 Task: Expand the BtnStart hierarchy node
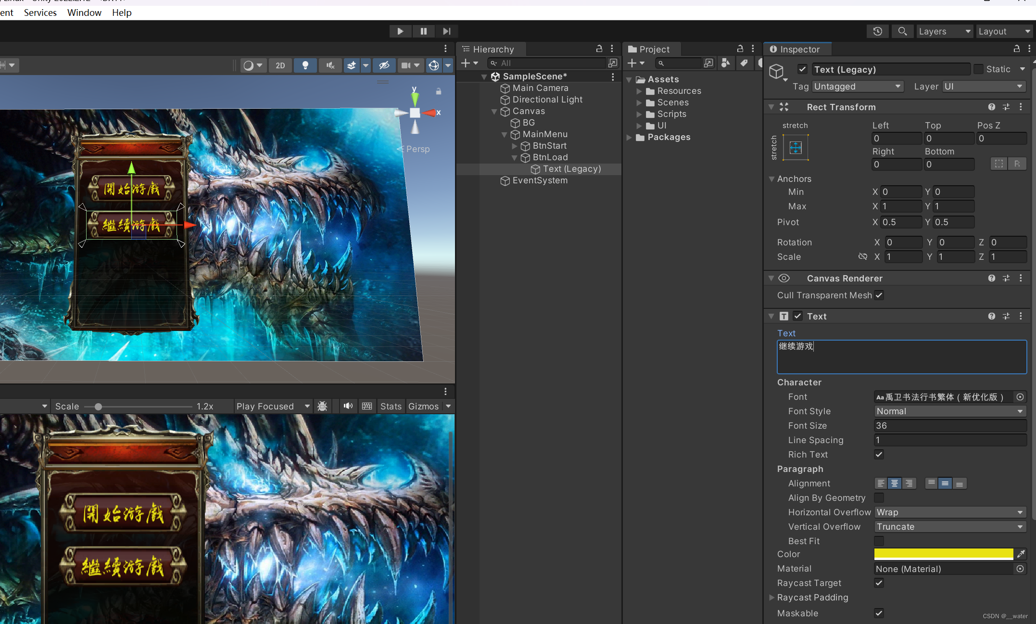[x=515, y=146]
